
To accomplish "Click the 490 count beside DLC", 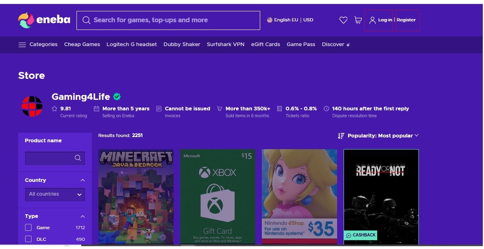I will (x=80, y=239).
